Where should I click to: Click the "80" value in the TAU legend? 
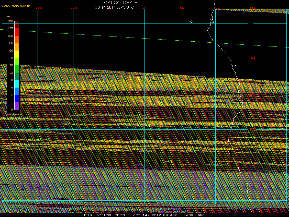[x=11, y=43]
